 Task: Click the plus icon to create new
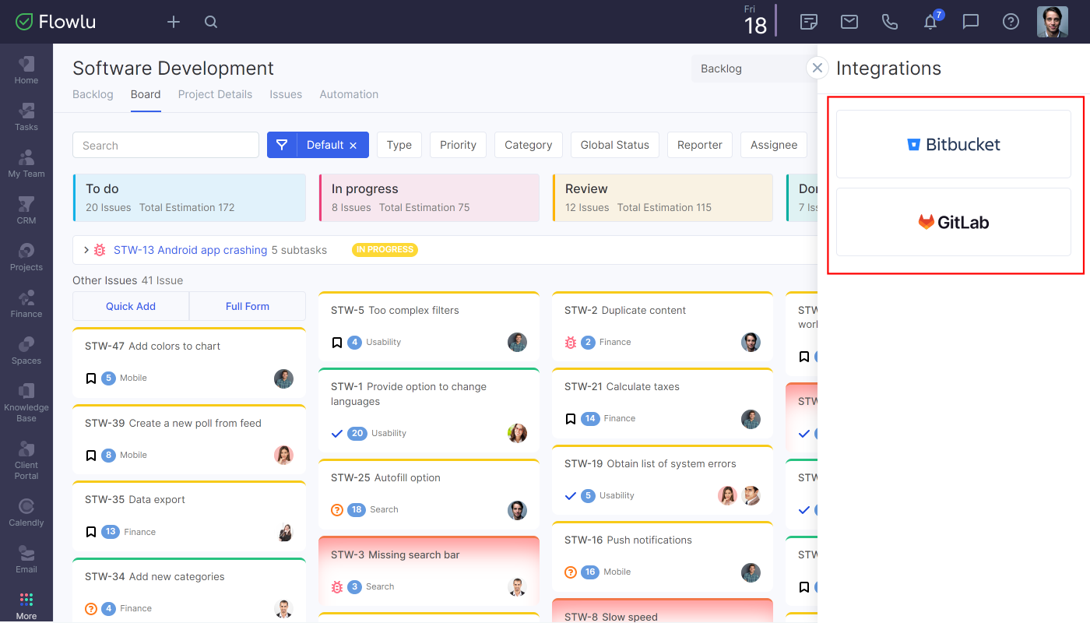(x=174, y=22)
